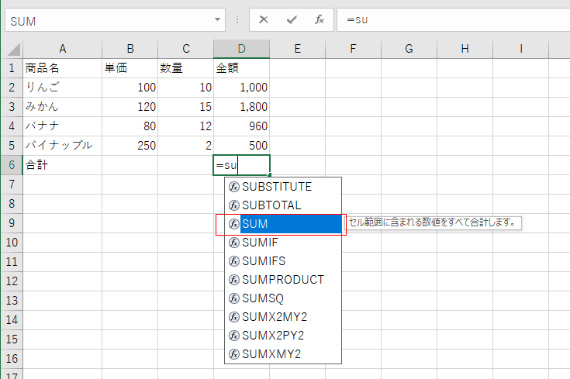Viewport: 570px width, 379px height.
Task: Select row 1 header
Action: tap(12, 68)
